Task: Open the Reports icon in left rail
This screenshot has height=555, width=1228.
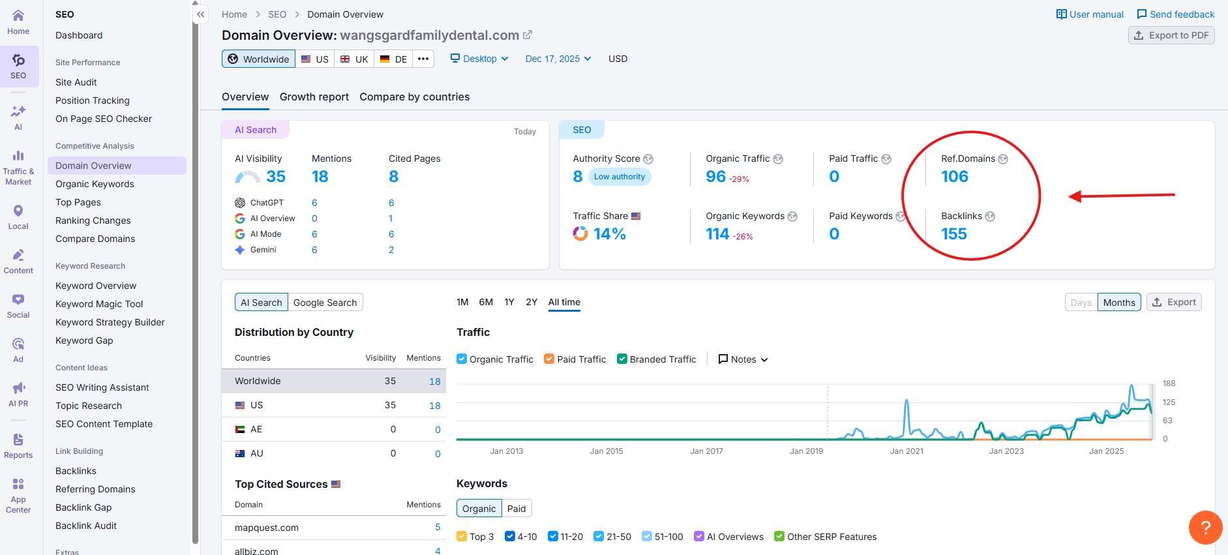Action: [18, 440]
